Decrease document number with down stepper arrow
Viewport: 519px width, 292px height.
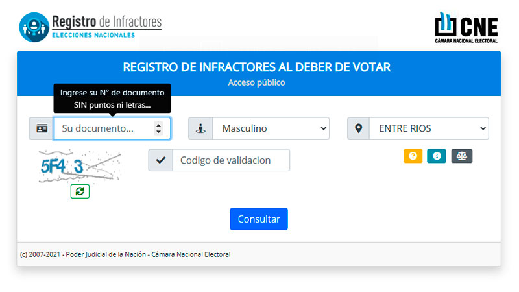[158, 132]
